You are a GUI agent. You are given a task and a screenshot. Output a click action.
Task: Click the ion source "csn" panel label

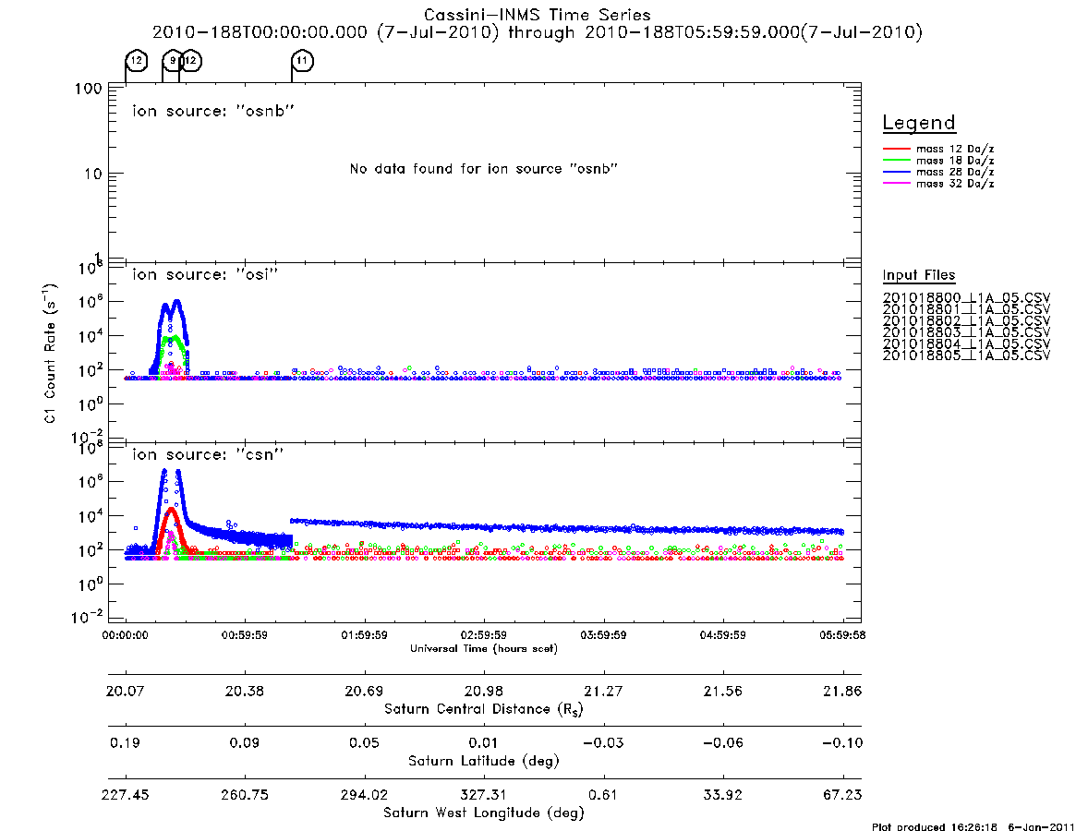click(x=208, y=454)
